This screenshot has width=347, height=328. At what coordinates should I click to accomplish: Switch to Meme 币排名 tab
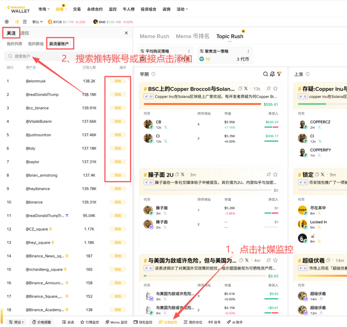(192, 36)
